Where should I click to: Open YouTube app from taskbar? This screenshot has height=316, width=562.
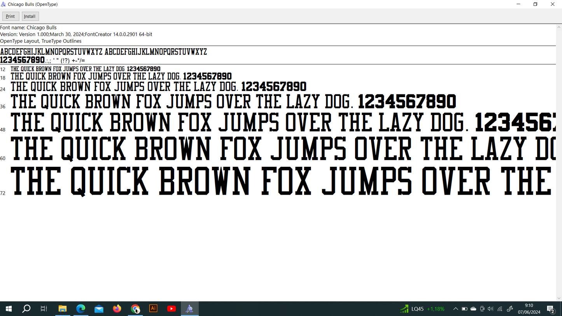pyautogui.click(x=171, y=309)
